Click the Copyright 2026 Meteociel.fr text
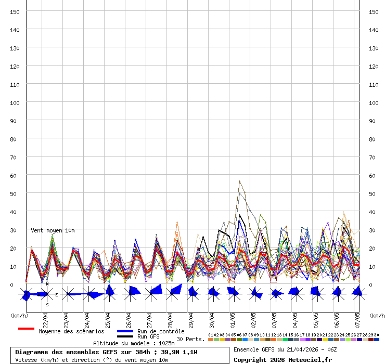 (282, 359)
